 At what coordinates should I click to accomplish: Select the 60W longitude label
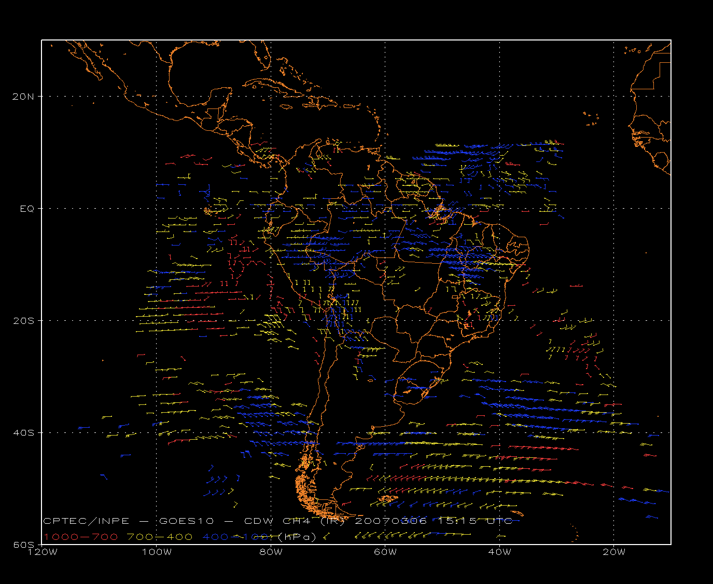385,552
